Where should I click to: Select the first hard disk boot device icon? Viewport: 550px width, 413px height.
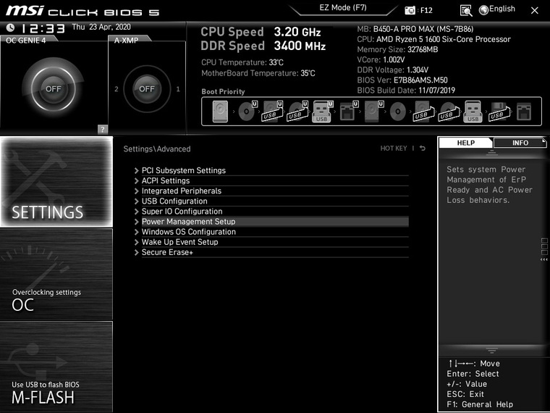(220, 112)
